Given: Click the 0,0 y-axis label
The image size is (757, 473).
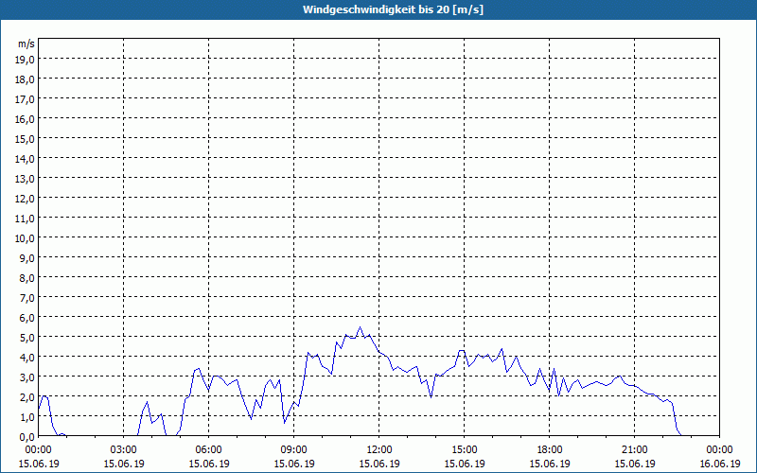Looking at the screenshot, I should (x=27, y=436).
